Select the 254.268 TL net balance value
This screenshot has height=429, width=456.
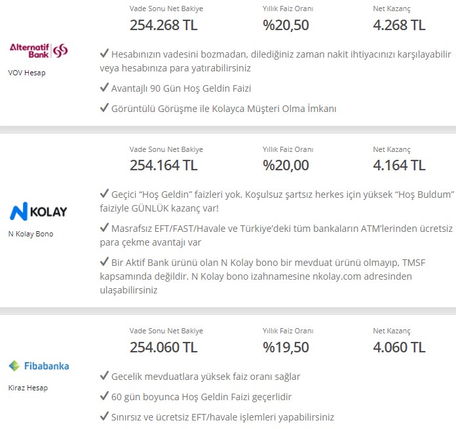(163, 25)
